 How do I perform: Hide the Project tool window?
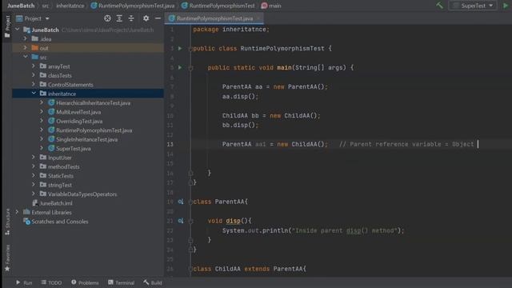click(158, 18)
